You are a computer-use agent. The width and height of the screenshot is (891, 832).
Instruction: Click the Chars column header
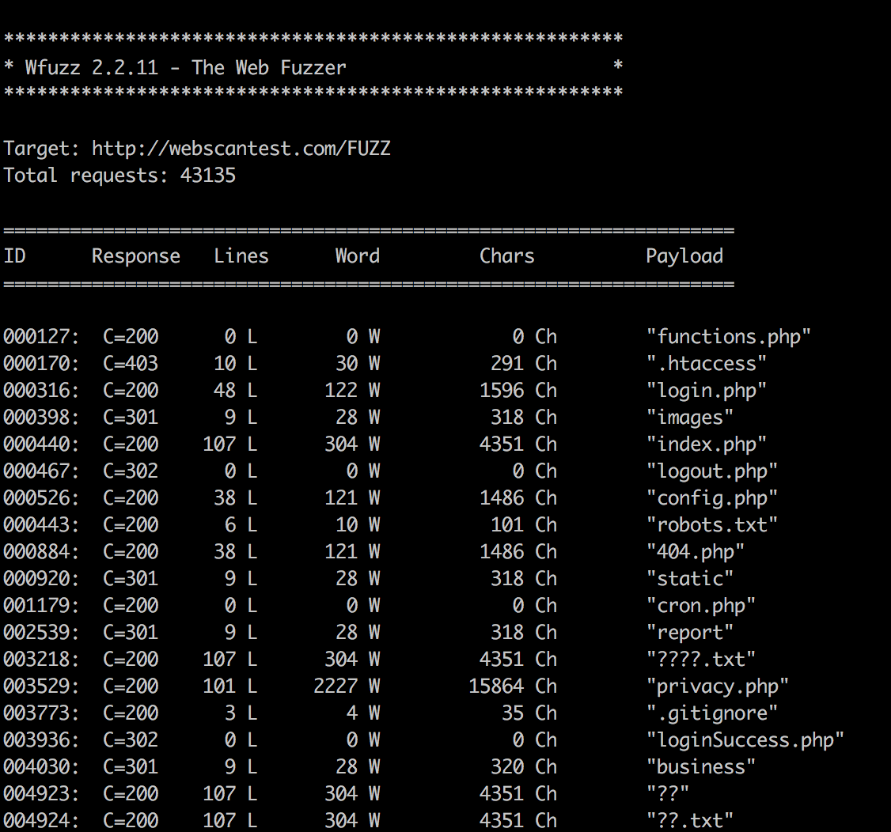[x=507, y=255]
